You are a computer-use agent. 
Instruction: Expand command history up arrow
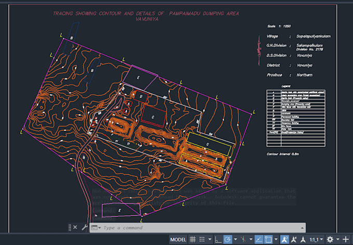click(x=302, y=228)
